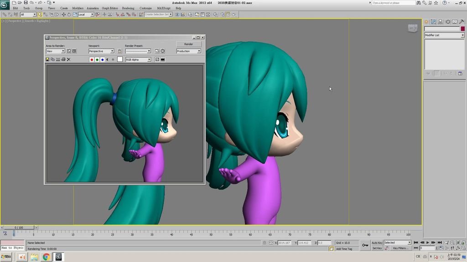Activate Select and Move tool

[63, 15]
